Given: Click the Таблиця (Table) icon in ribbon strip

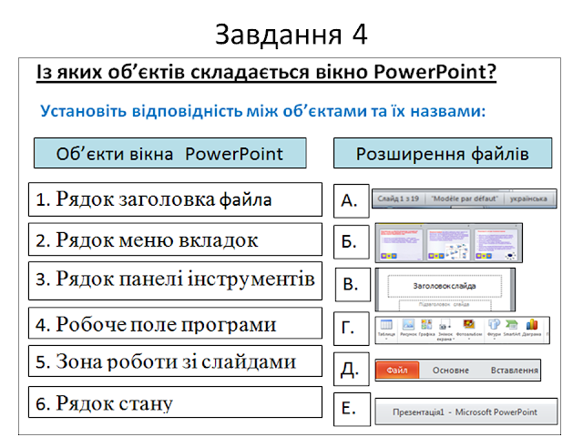Looking at the screenshot, I should pos(386,324).
